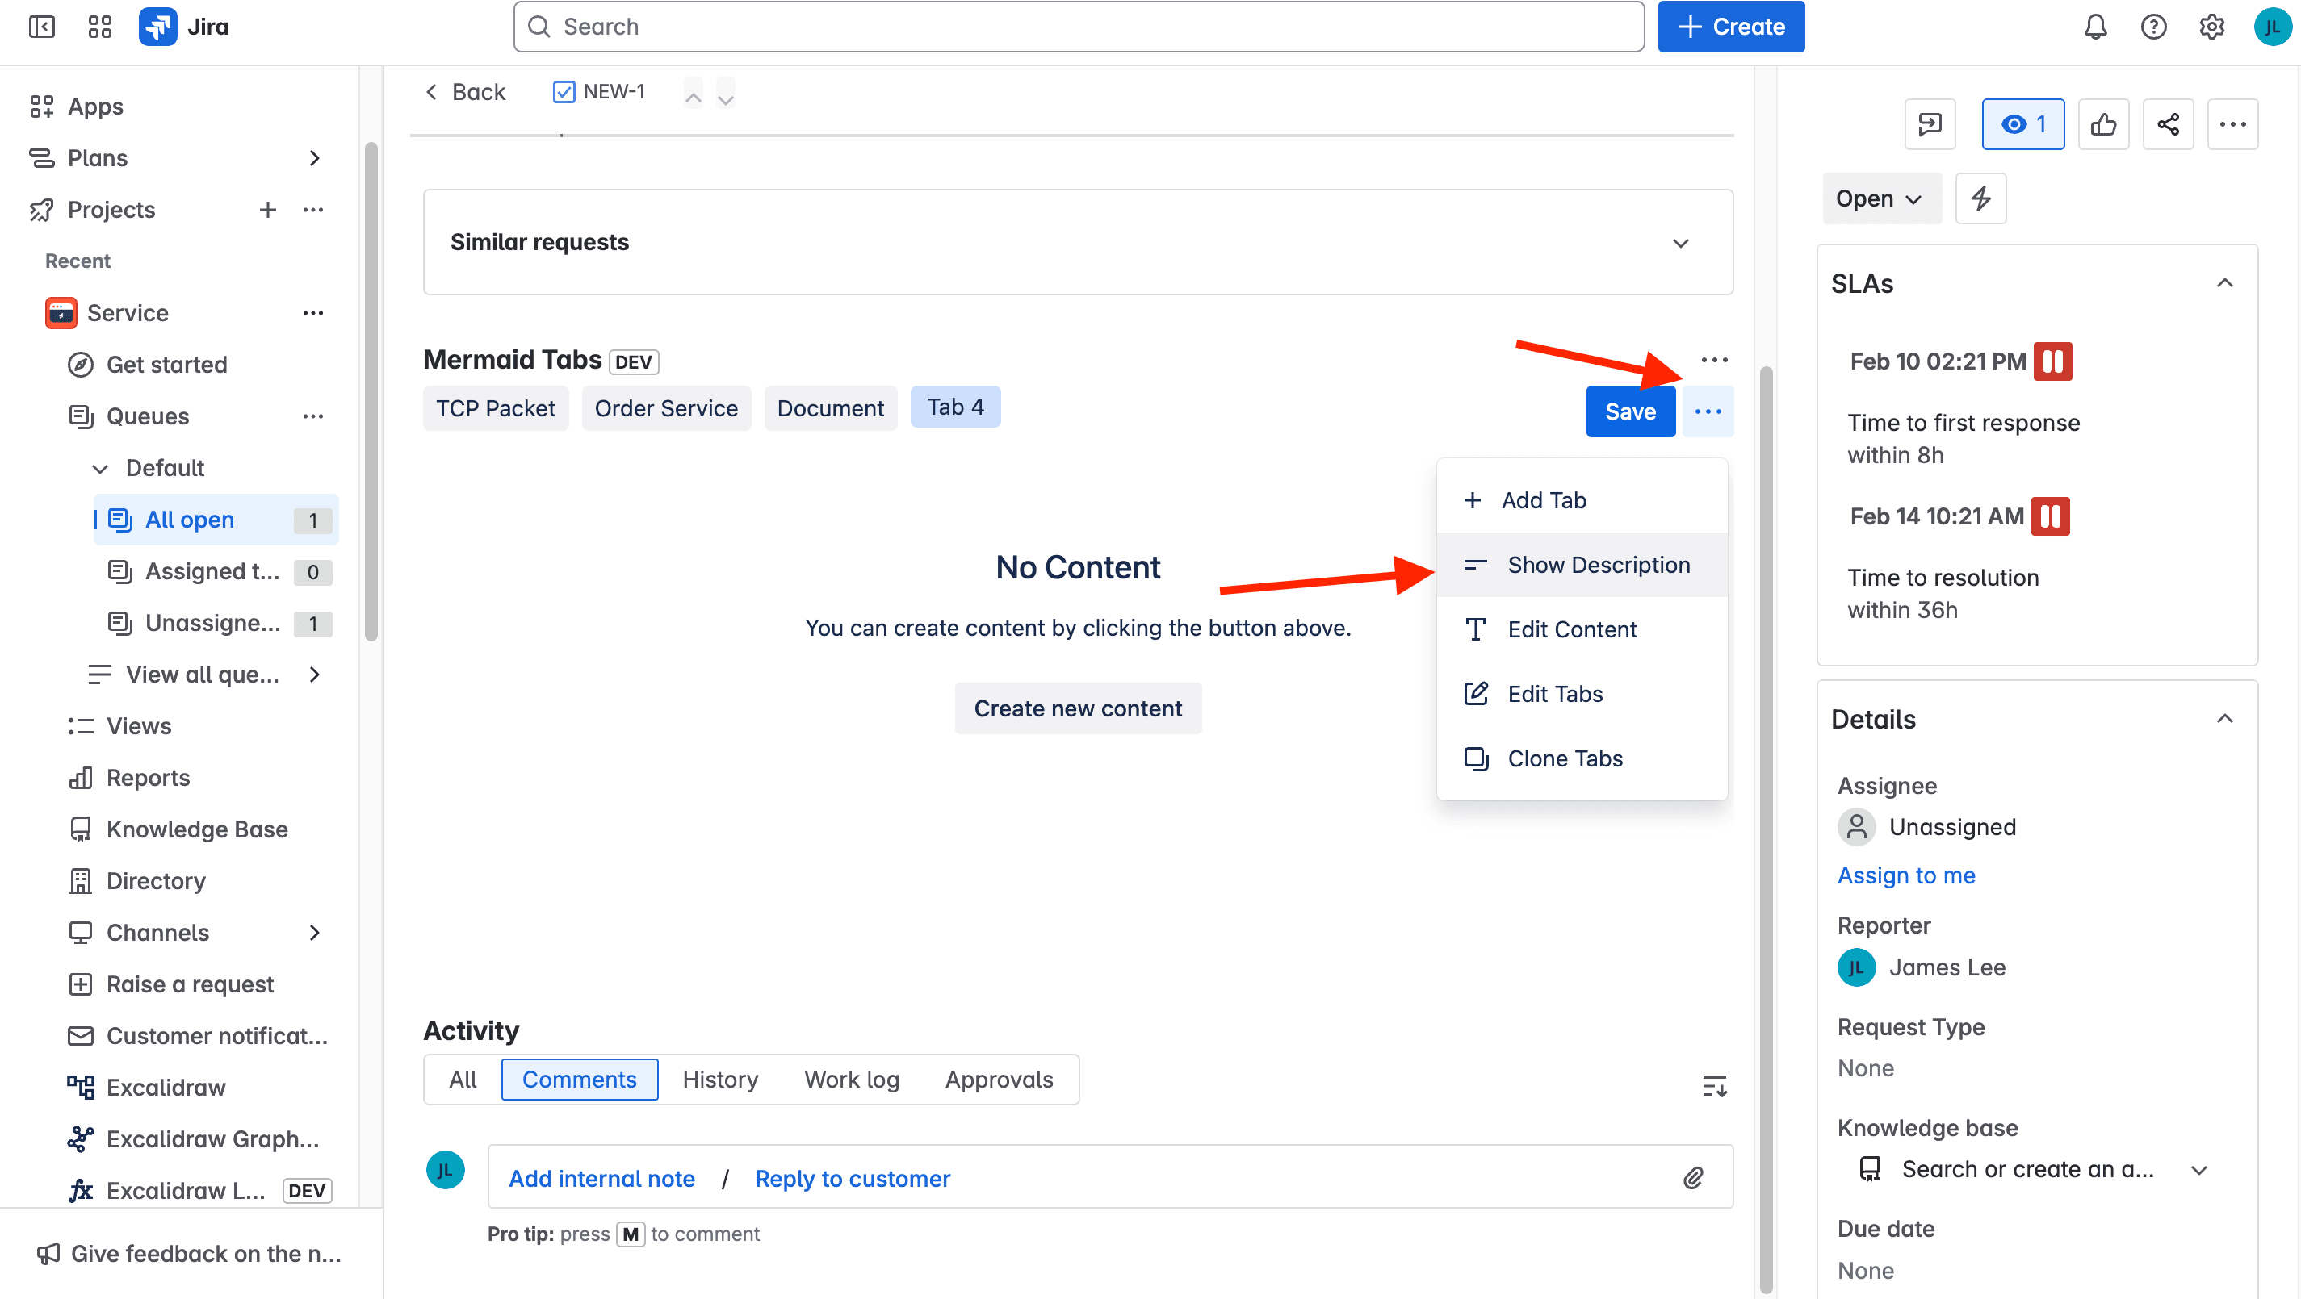Image resolution: width=2301 pixels, height=1299 pixels.
Task: Open Excalidraw in the sidebar
Action: pos(166,1088)
